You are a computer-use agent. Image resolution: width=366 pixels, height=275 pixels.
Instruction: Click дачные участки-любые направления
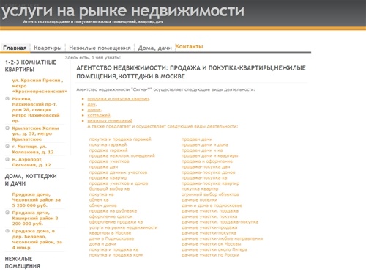pos(222,238)
